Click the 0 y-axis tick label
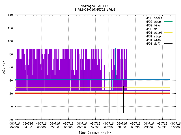Image resolution: width=181 pixels, height=135 pixels. pyautogui.click(x=12, y=107)
